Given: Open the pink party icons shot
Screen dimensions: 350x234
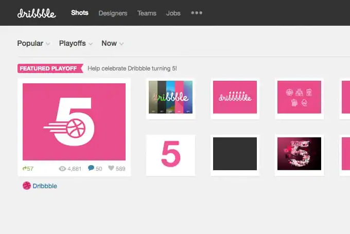Looking at the screenshot, I should click(299, 97).
